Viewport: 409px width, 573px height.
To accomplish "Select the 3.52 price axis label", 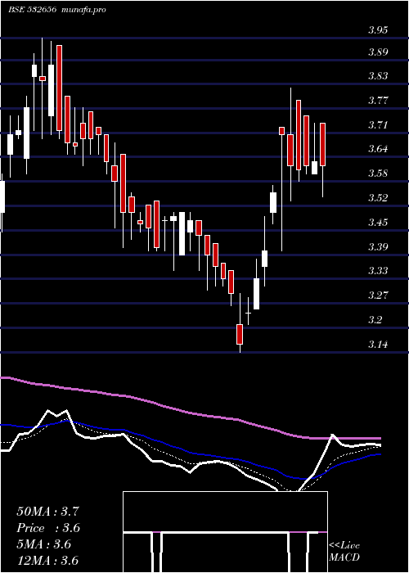I will point(378,198).
